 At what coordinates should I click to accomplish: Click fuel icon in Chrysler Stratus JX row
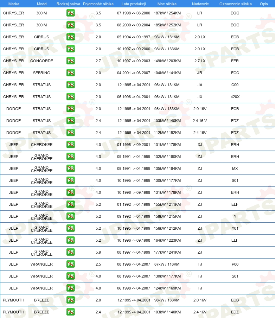[x=71, y=97]
